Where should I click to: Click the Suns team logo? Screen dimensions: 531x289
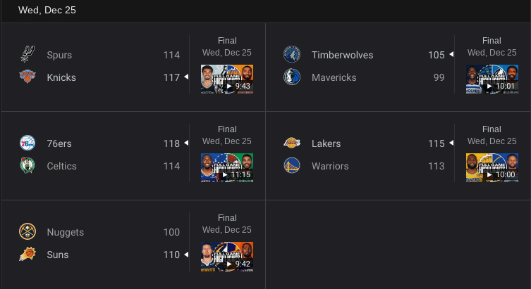pyautogui.click(x=27, y=255)
